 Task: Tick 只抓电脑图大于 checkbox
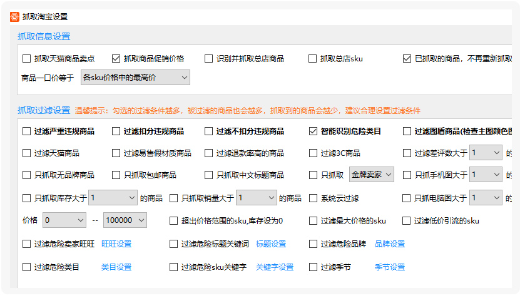pyautogui.click(x=406, y=198)
